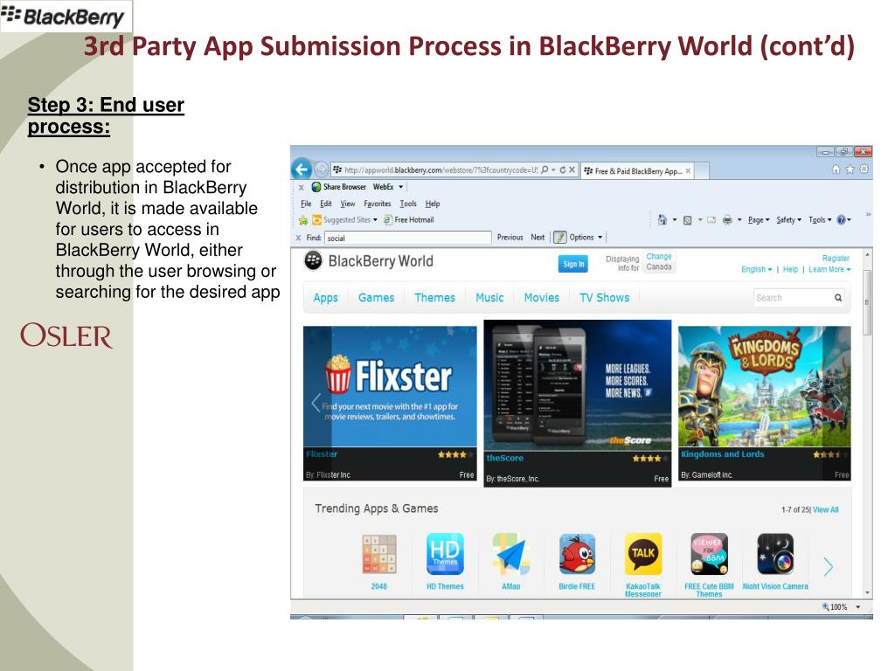Screen dimensions: 895x671
Task: Expand the WebEx dropdown arrow
Action: (400, 187)
